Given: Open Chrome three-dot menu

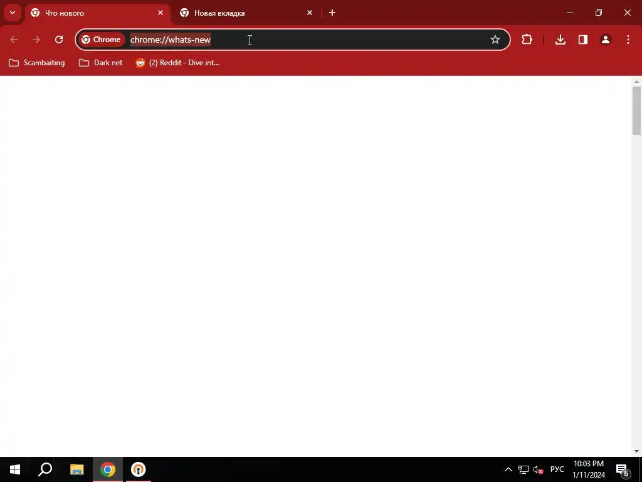Looking at the screenshot, I should (x=628, y=40).
